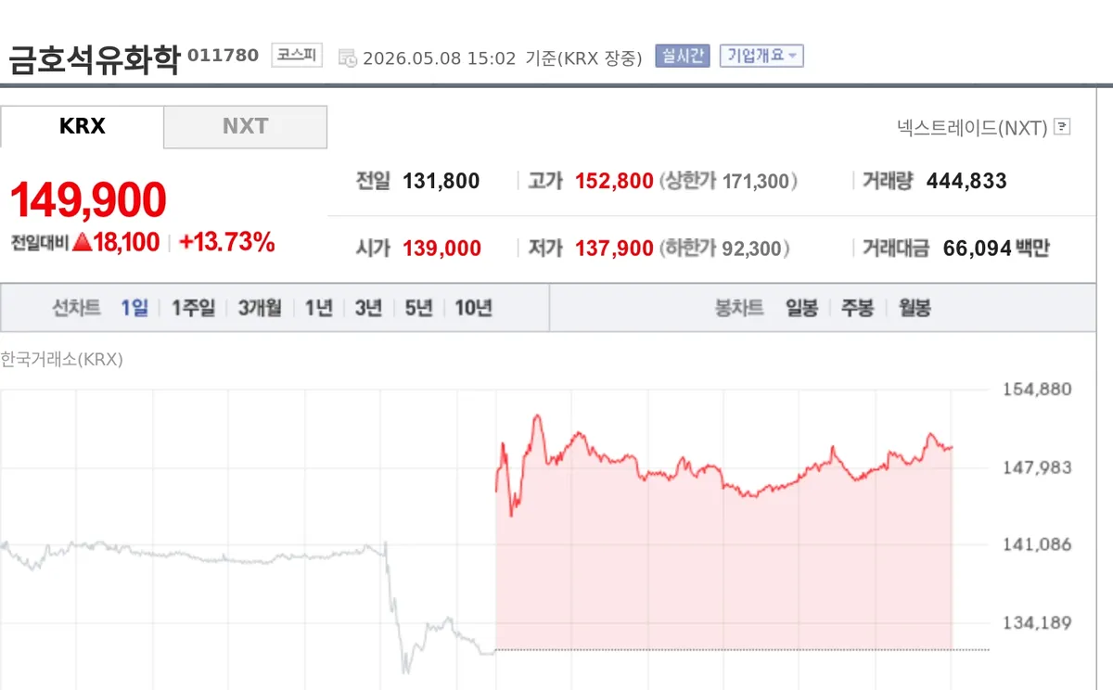Click the red price line peak on chart
This screenshot has width=1113, height=690.
(x=537, y=416)
